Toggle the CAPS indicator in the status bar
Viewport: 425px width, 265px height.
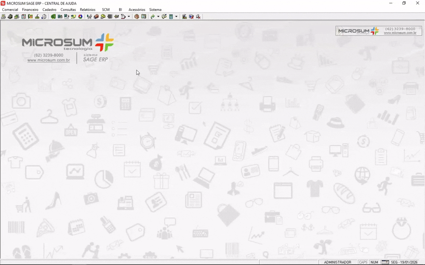coord(363,262)
